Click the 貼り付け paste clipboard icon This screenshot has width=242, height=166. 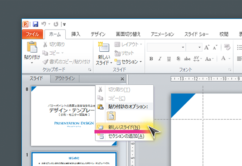[x=32, y=47]
